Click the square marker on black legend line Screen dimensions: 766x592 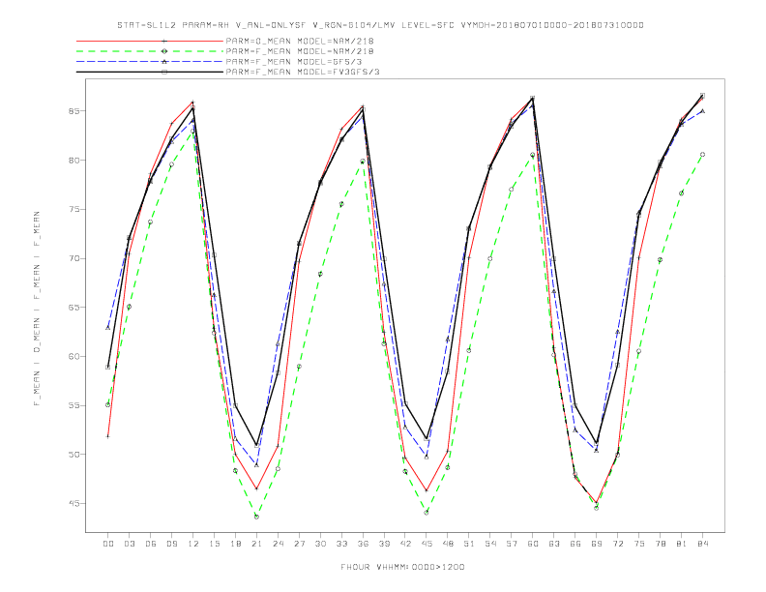click(164, 72)
